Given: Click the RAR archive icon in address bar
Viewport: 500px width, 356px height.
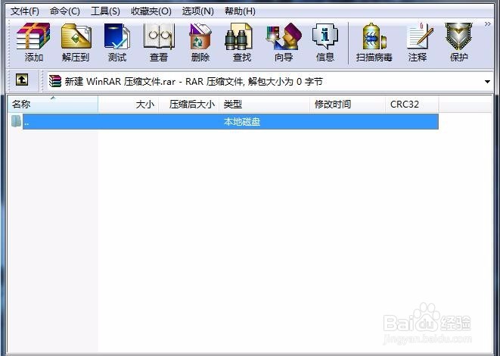Looking at the screenshot, I should click(55, 81).
